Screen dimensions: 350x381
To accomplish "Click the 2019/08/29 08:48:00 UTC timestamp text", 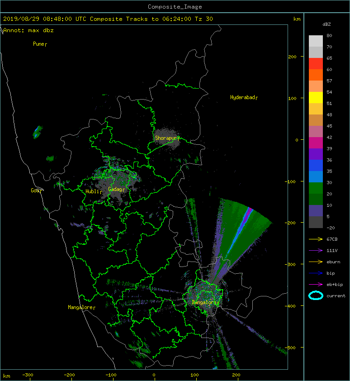I will point(45,19).
